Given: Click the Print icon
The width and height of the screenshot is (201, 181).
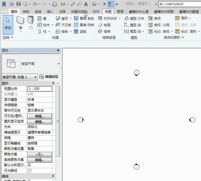Looking at the screenshot, I should [55, 4].
